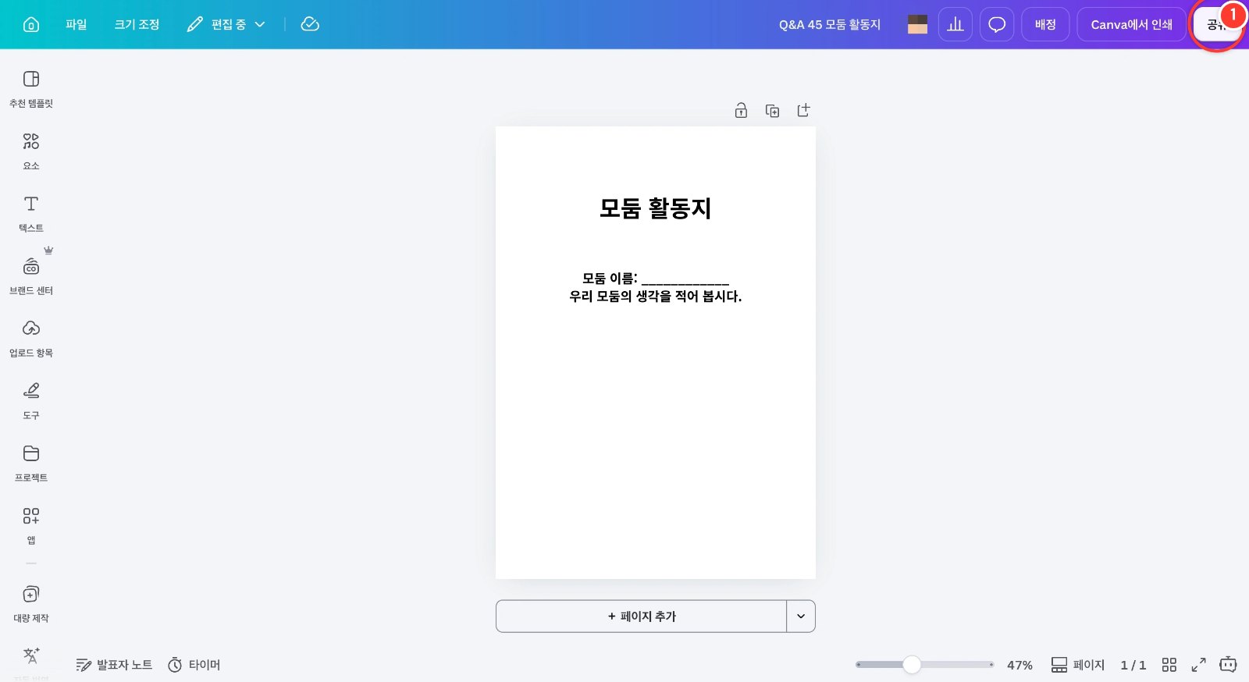
Task: Open the user profile avatar
Action: coord(918,24)
